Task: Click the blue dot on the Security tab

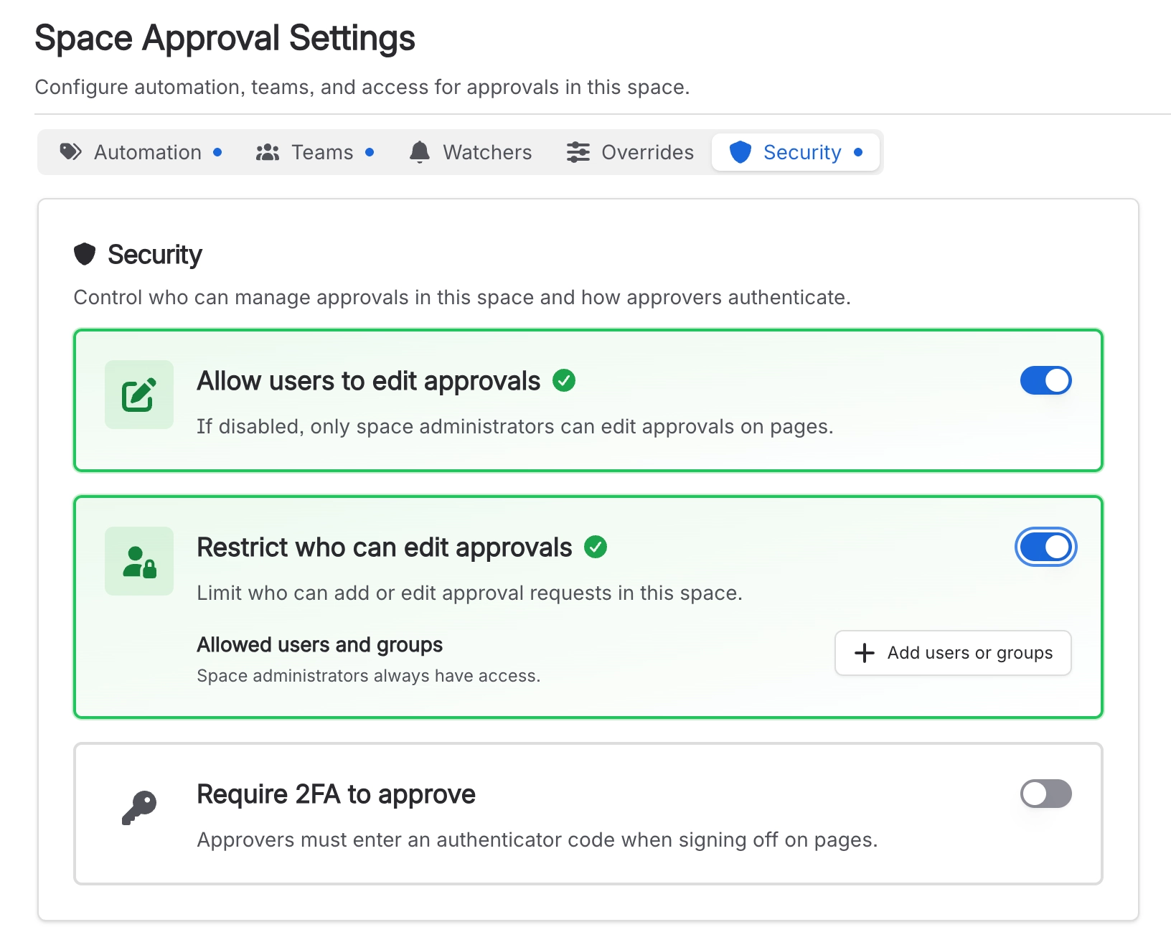Action: point(858,152)
